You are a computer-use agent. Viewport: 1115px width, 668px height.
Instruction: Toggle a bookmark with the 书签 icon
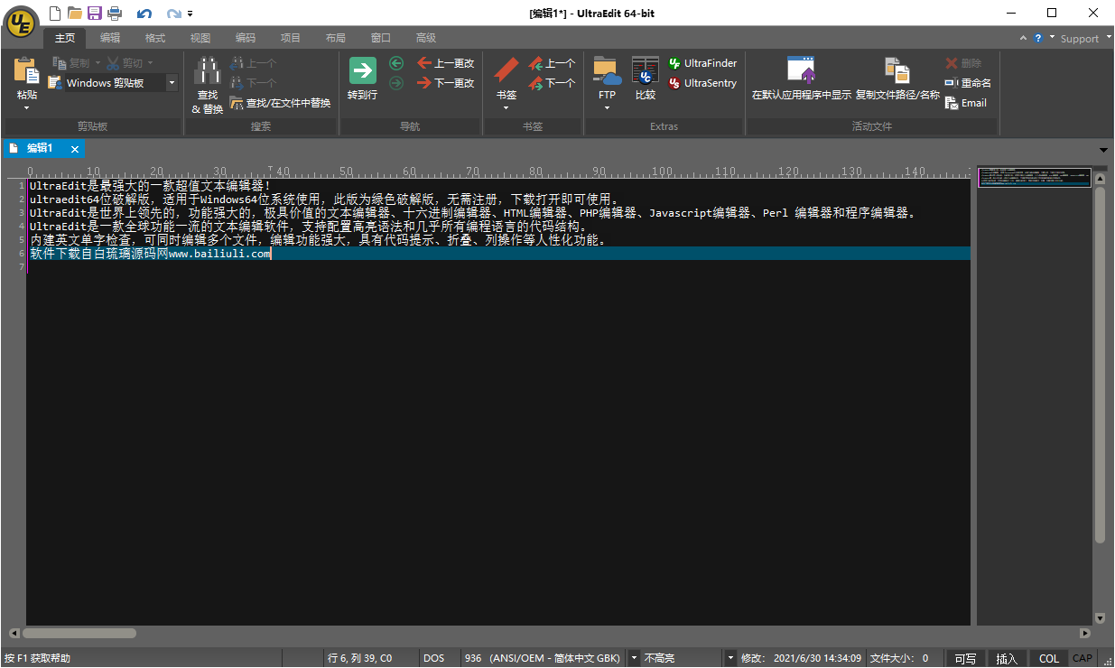point(506,78)
